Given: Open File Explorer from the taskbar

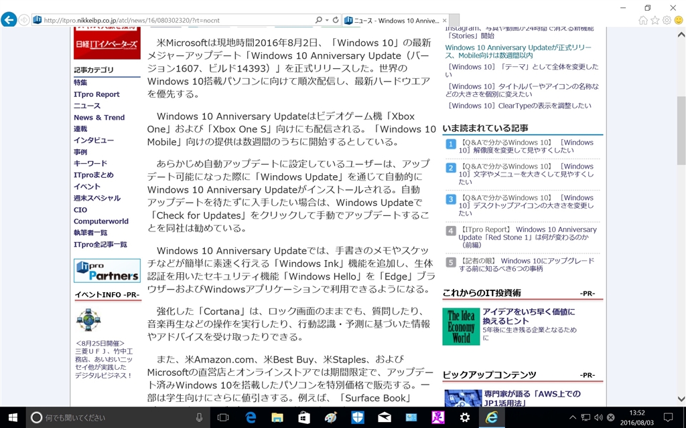Looking at the screenshot, I should 277,417.
